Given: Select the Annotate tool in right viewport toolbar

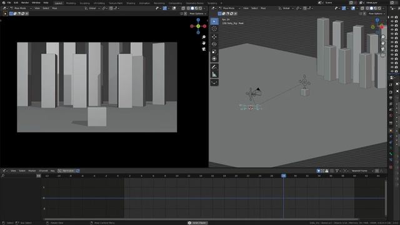Looking at the screenshot, I should pos(214,67).
